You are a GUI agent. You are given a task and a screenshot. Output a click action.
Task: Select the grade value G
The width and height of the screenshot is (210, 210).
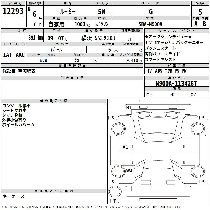tap(151, 12)
